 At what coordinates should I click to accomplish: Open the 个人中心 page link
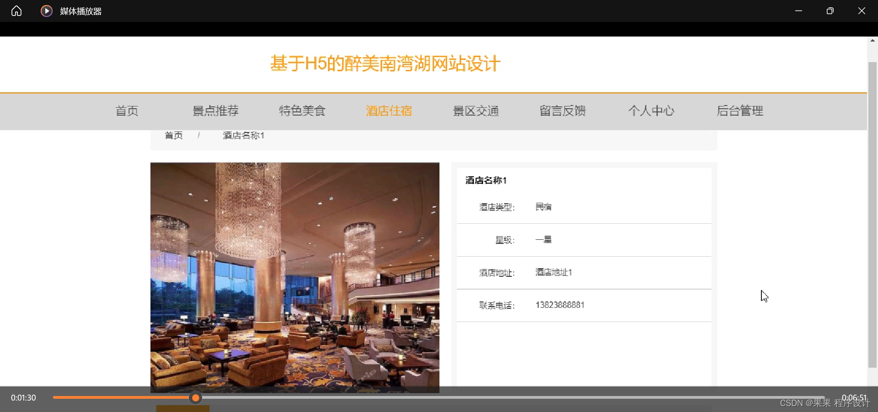[652, 111]
